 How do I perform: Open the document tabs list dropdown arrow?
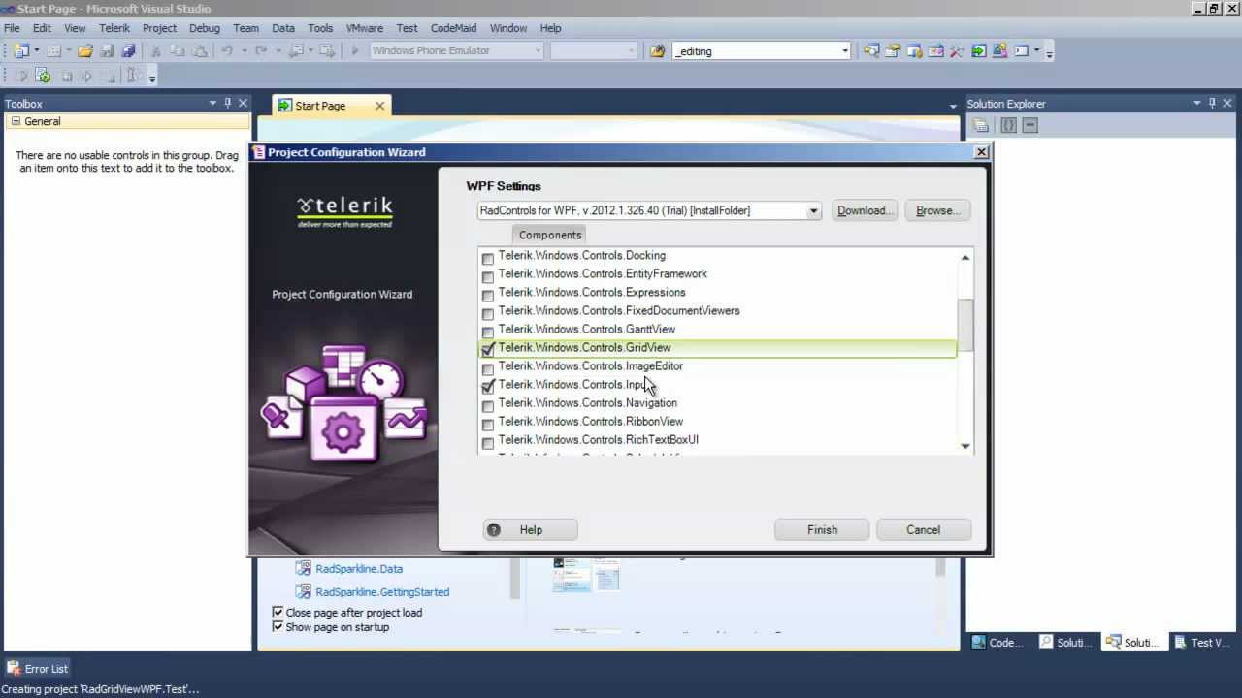(x=953, y=105)
